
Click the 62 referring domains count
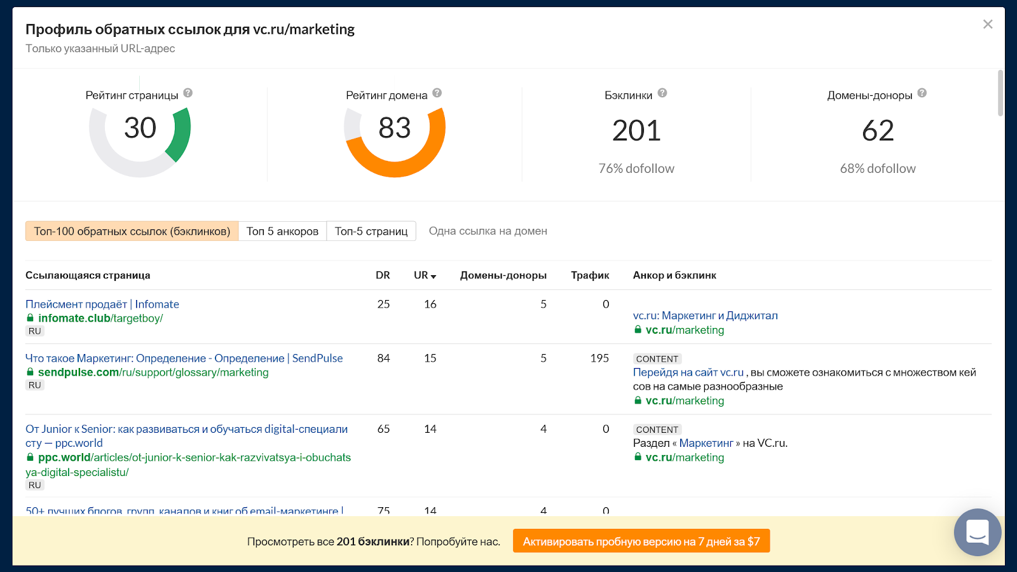click(x=878, y=131)
